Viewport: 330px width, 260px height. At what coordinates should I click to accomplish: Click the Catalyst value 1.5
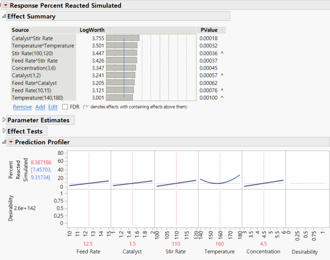point(132,244)
